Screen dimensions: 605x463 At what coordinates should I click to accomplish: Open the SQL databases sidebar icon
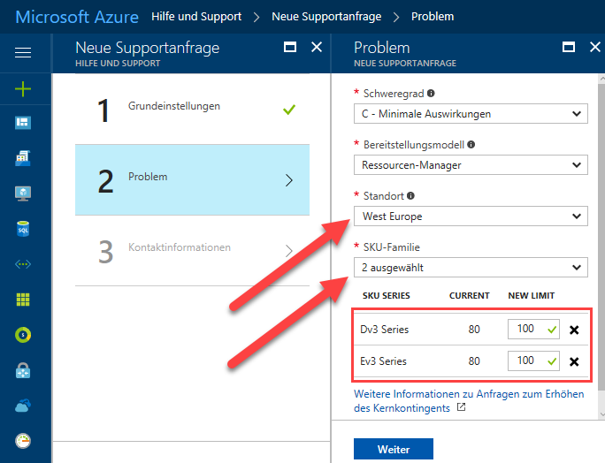click(x=23, y=229)
